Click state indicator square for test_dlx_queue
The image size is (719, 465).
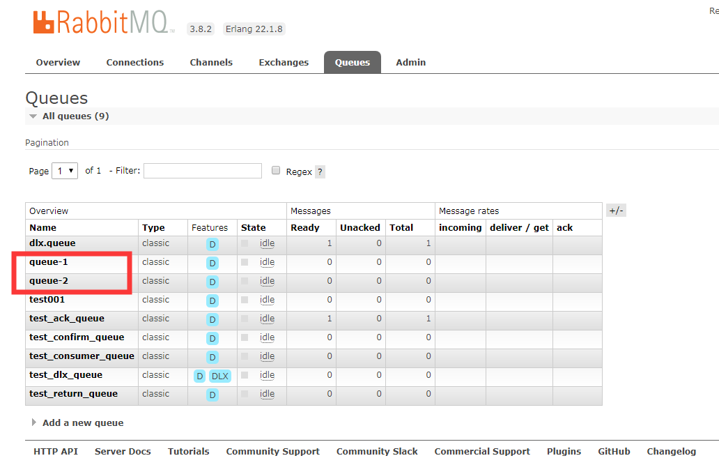tap(245, 375)
